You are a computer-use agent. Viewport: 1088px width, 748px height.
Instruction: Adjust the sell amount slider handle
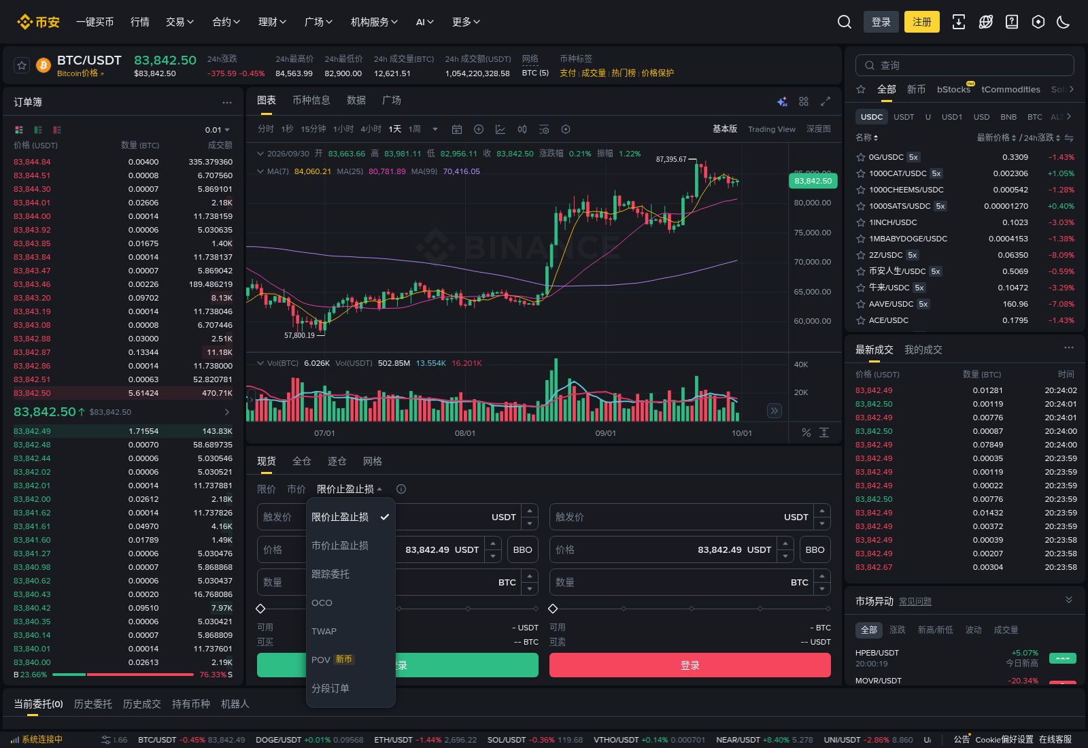tap(553, 609)
